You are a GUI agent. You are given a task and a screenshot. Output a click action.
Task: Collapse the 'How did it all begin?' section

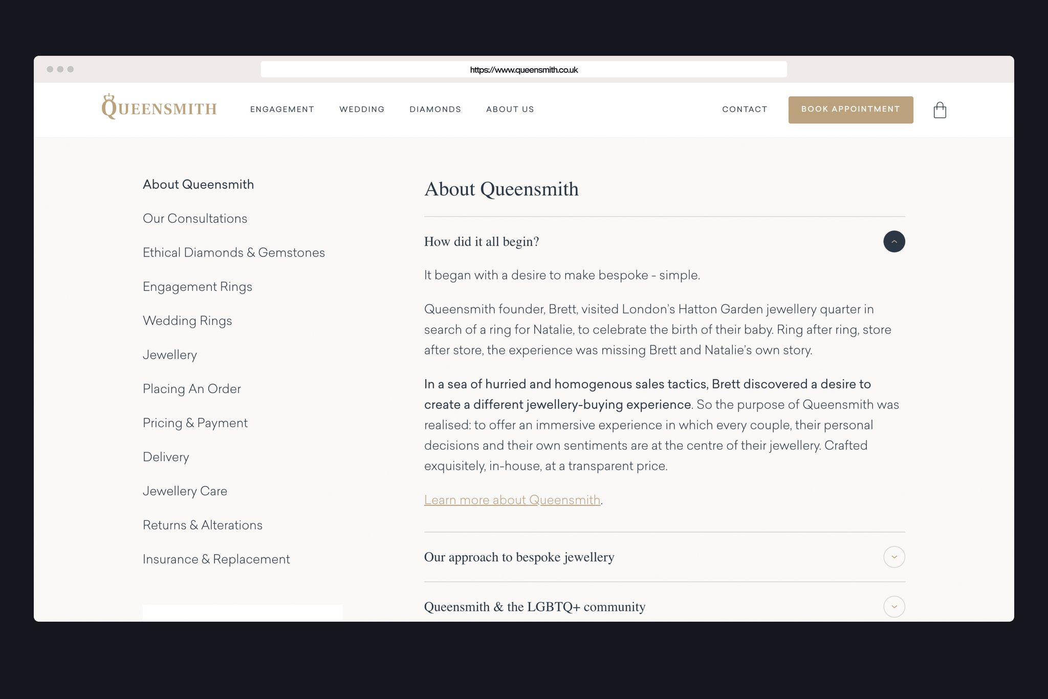[x=893, y=242]
